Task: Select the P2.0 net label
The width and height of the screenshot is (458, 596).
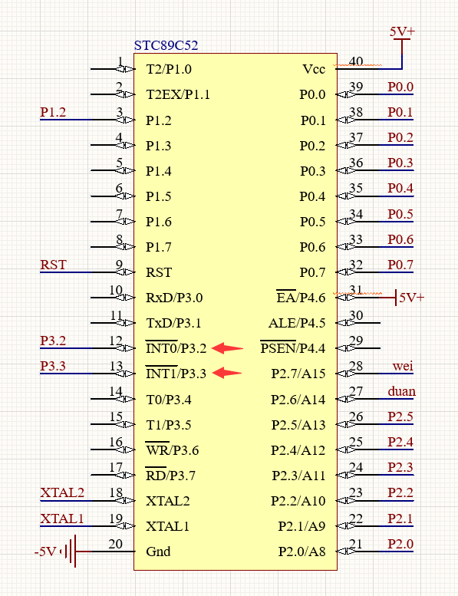Action: pyautogui.click(x=400, y=544)
